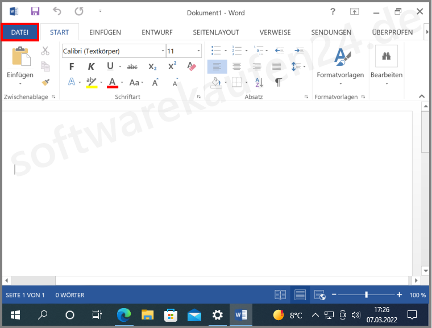432x328 pixels.
Task: Open Formatvorlagen styles gallery
Action: coord(340,66)
